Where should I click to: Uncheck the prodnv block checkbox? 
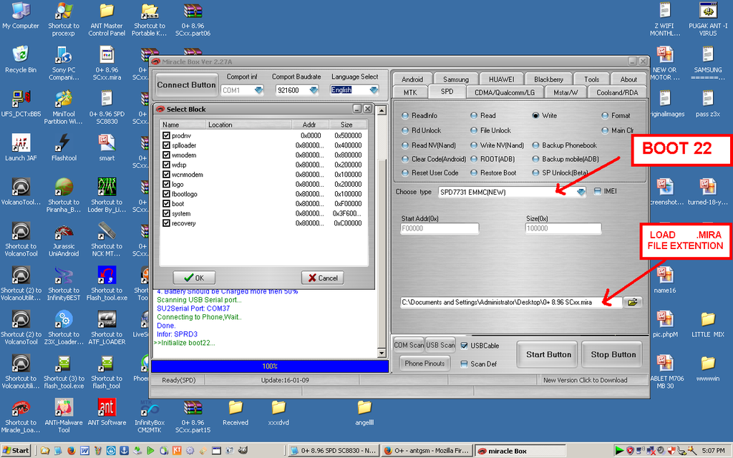[166, 135]
